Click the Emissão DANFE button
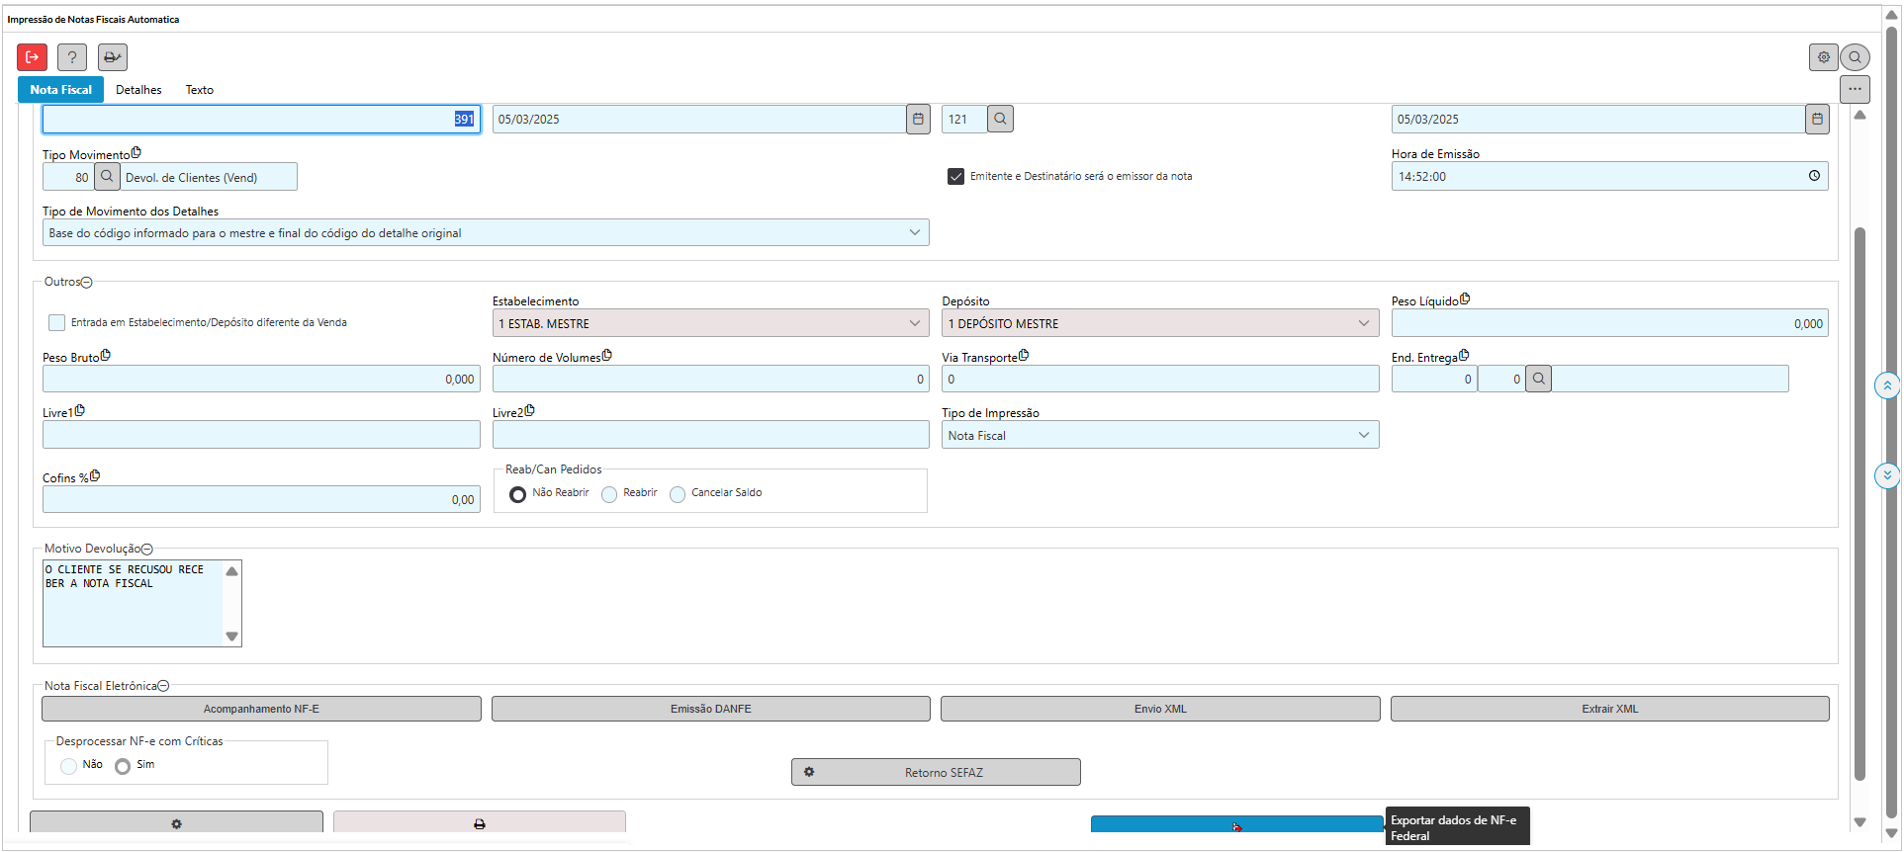 point(710,709)
